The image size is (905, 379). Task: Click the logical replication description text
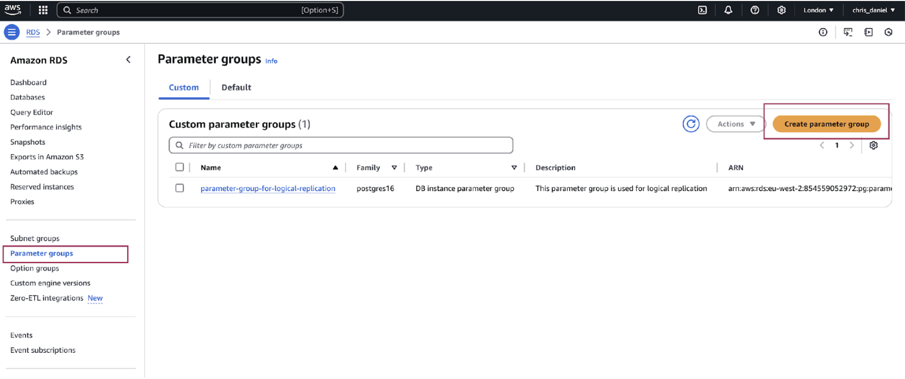click(621, 188)
